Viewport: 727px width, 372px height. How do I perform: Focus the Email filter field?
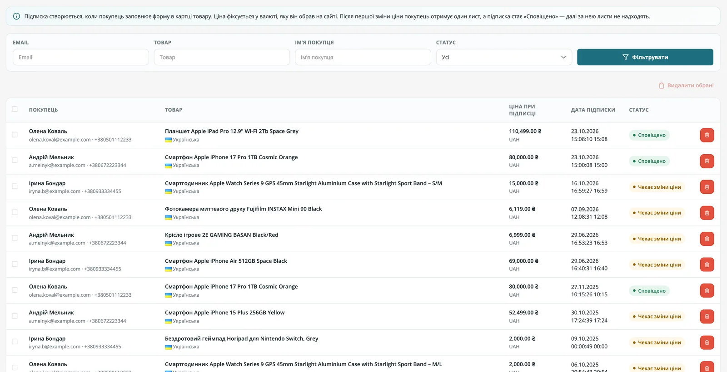(81, 57)
